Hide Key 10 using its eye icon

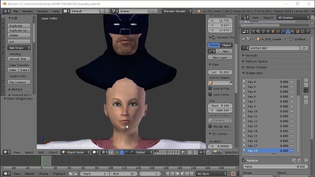coord(292,111)
